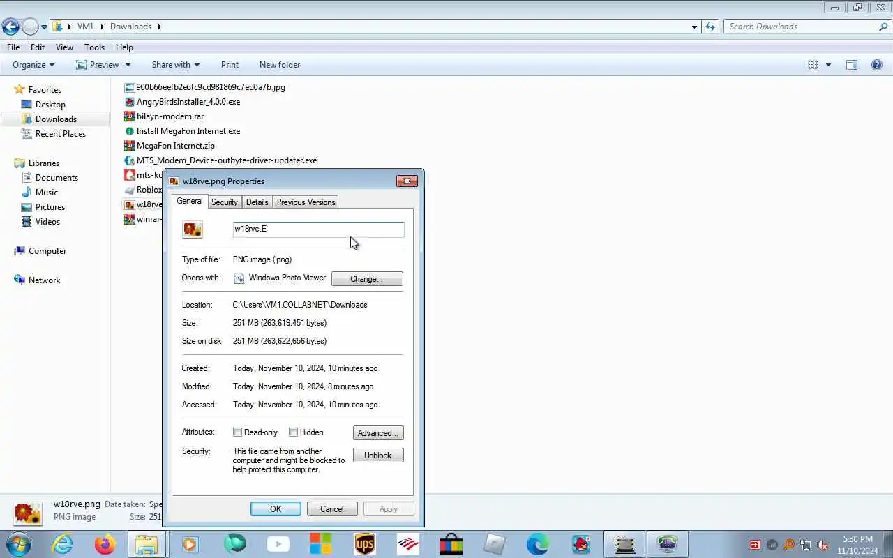The height and width of the screenshot is (558, 893).
Task: Expand the Downloads breadcrumb arrow
Action: [159, 27]
